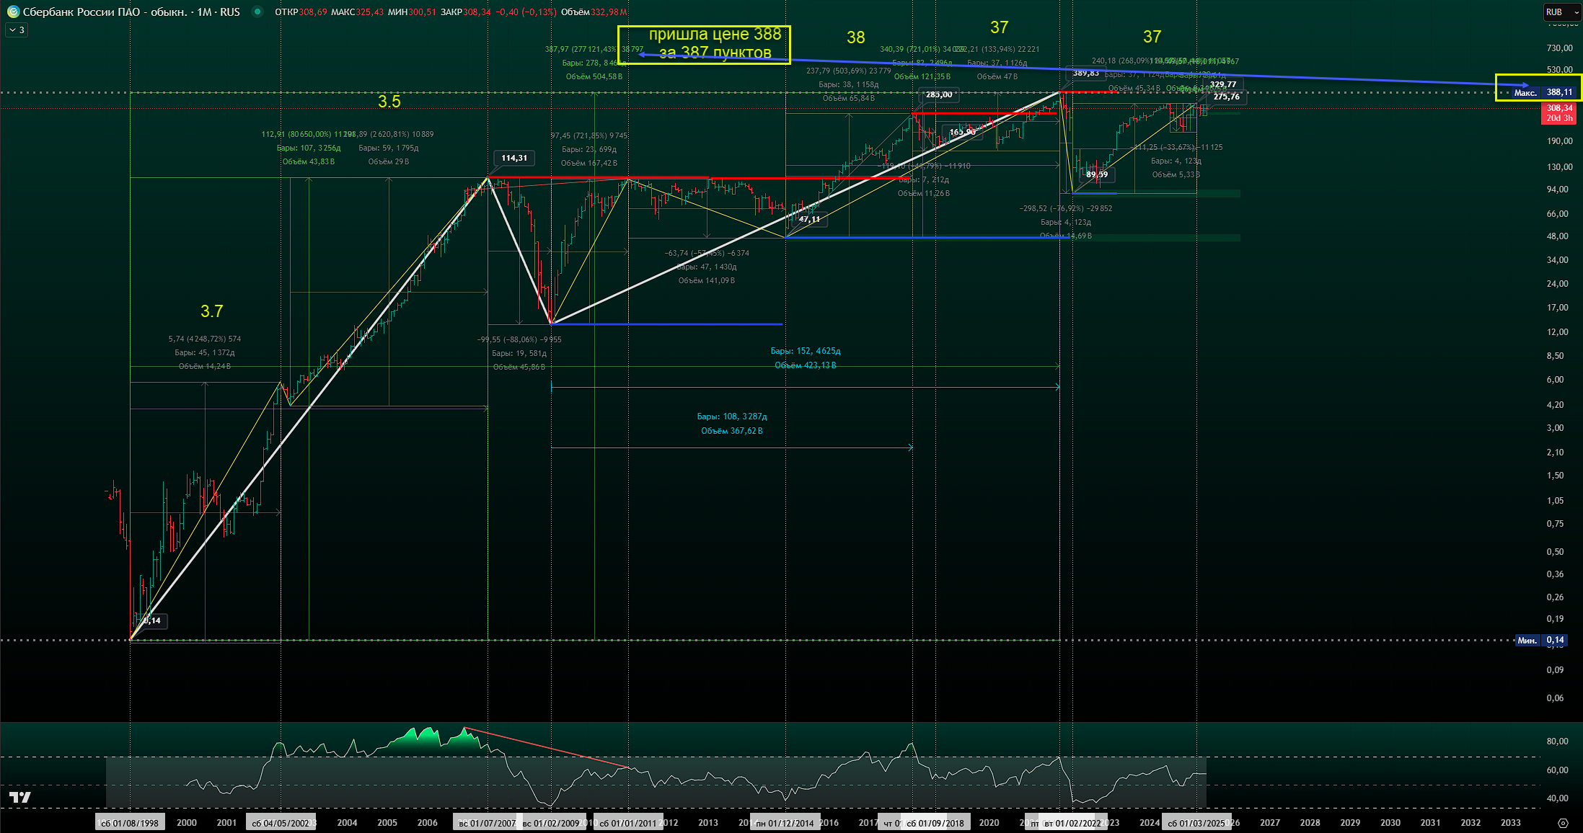Screen dimensions: 1583x833
Task: Click the 730,00 value on price scale
Action: [1559, 48]
